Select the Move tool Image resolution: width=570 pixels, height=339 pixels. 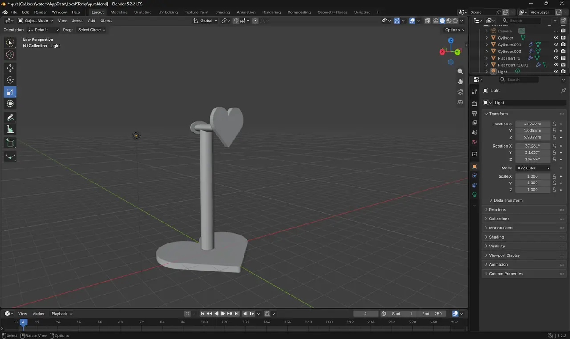[10, 68]
